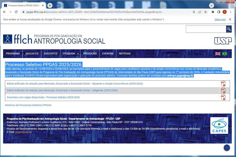Open the DOCENTES menu item
The image size is (236, 157).
tap(32, 54)
